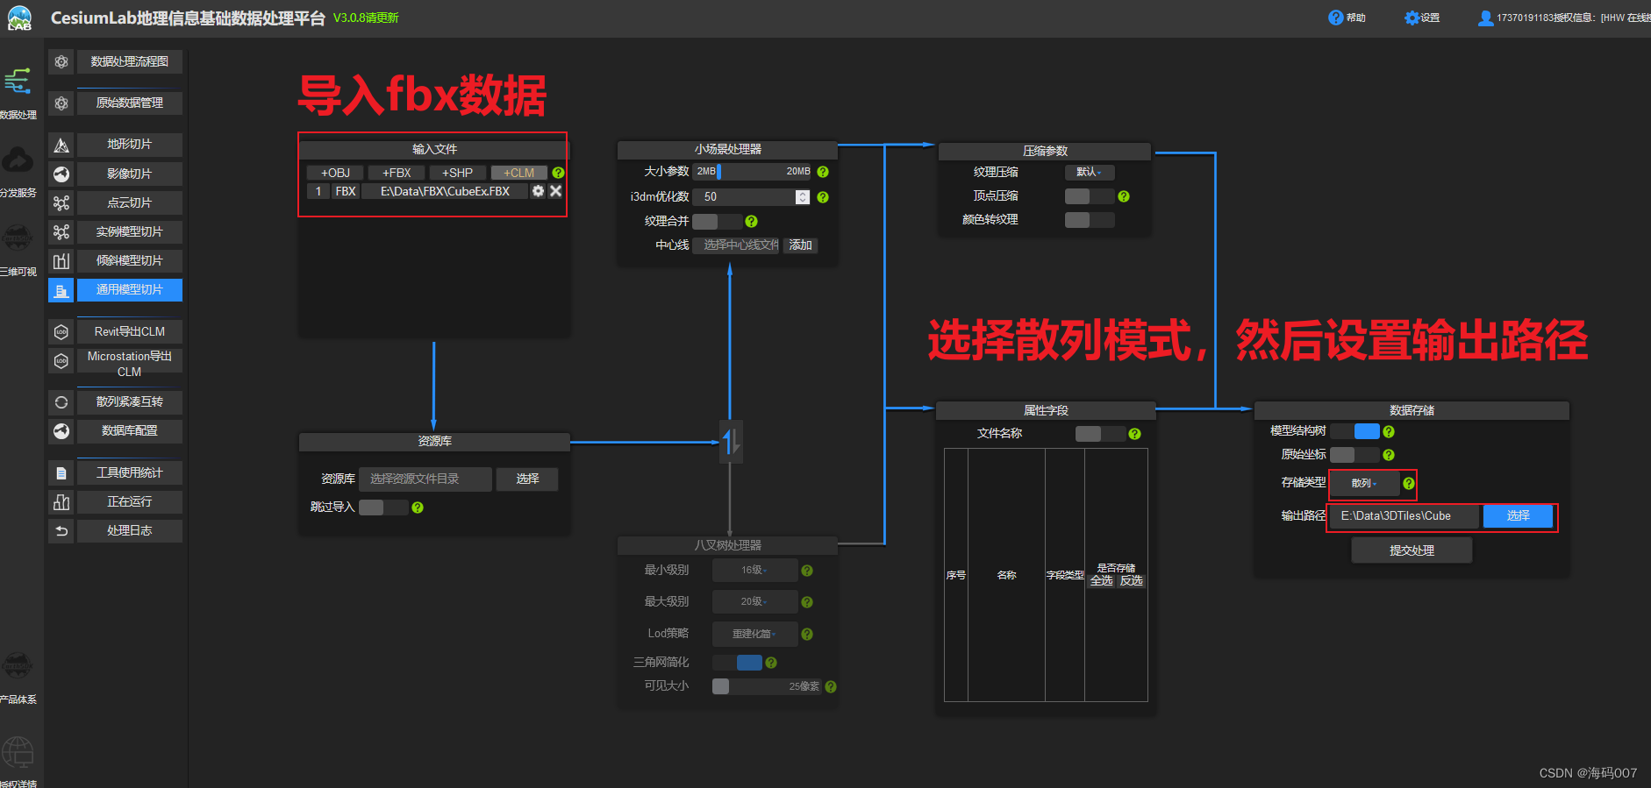Open the 产品体系 sidebar icon
The height and width of the screenshot is (788, 1651).
(18, 666)
